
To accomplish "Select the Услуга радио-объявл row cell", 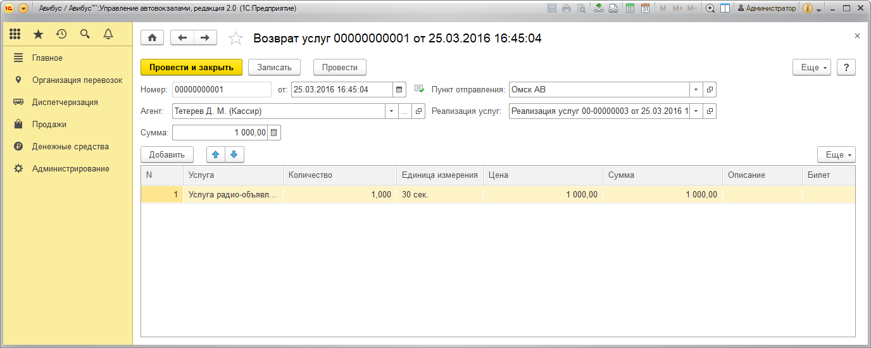I will point(232,195).
